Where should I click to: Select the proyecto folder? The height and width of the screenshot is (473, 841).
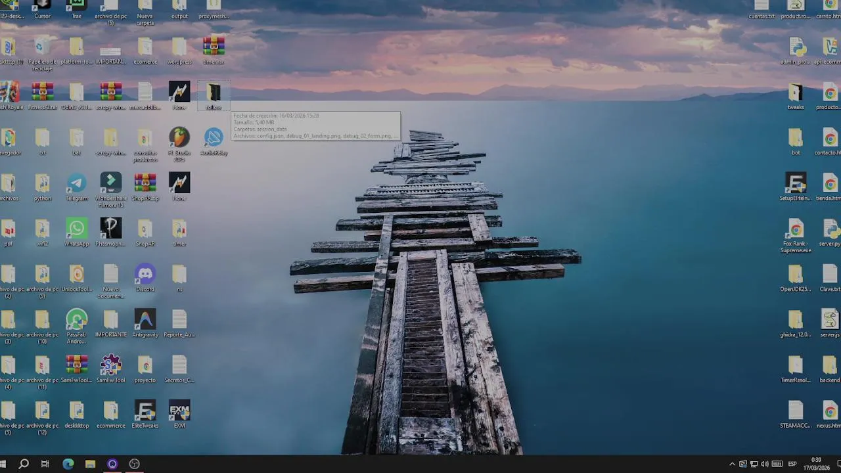tap(145, 369)
